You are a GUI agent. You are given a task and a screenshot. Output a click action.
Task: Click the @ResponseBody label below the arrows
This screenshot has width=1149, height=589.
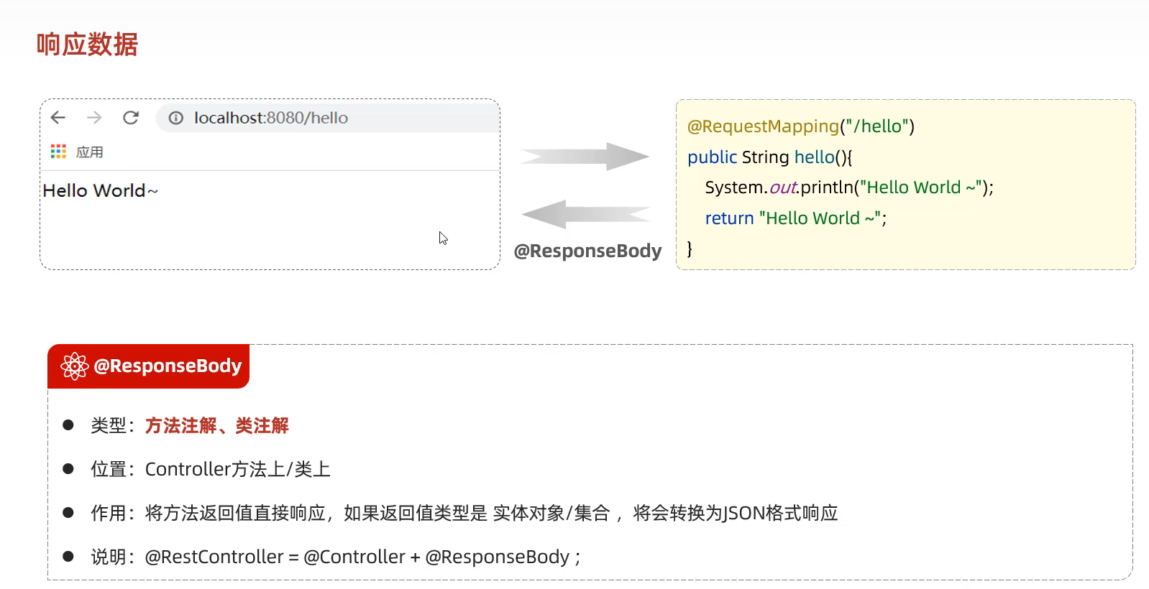[x=587, y=251]
